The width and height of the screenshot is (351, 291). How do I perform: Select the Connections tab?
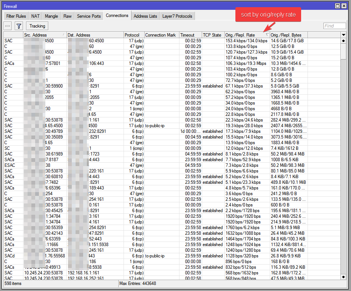pos(117,15)
